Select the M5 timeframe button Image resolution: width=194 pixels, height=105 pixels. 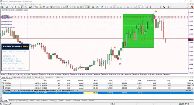click(111, 7)
